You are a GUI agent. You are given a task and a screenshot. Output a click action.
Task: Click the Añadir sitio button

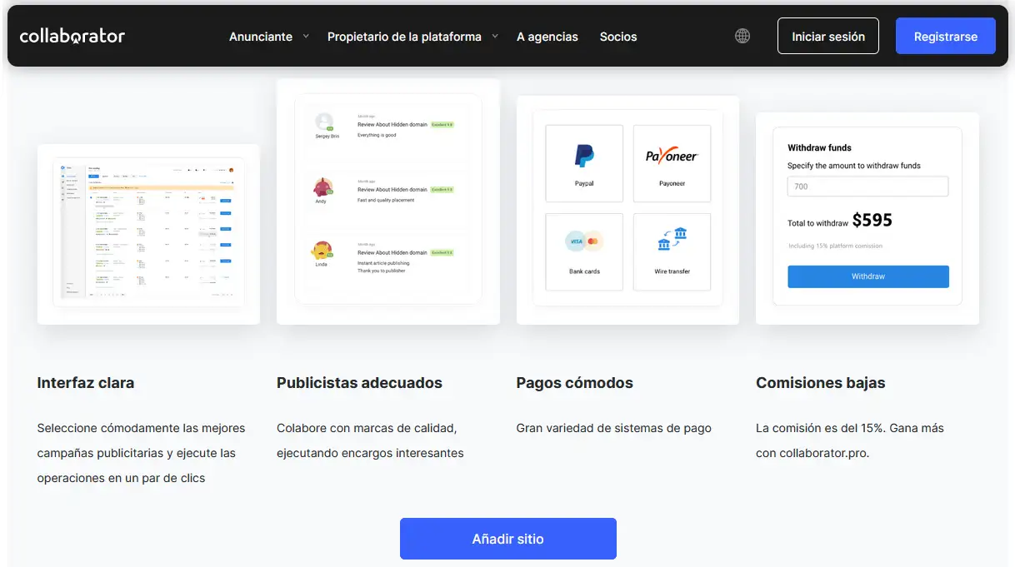click(507, 539)
